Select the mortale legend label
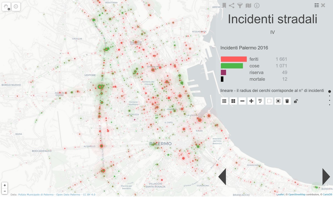 pyautogui.click(x=257, y=79)
